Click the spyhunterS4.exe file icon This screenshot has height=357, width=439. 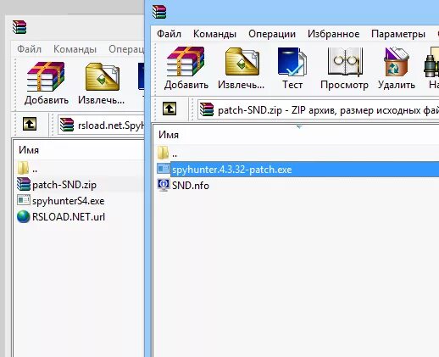pos(24,200)
